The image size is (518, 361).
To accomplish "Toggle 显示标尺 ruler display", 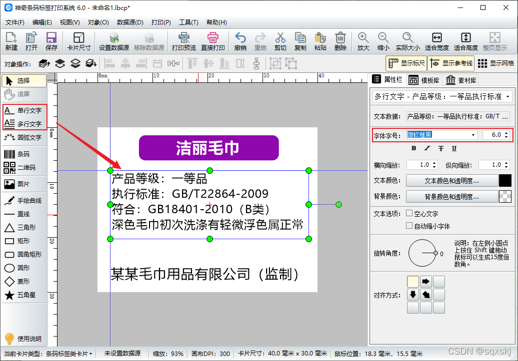I will point(406,63).
